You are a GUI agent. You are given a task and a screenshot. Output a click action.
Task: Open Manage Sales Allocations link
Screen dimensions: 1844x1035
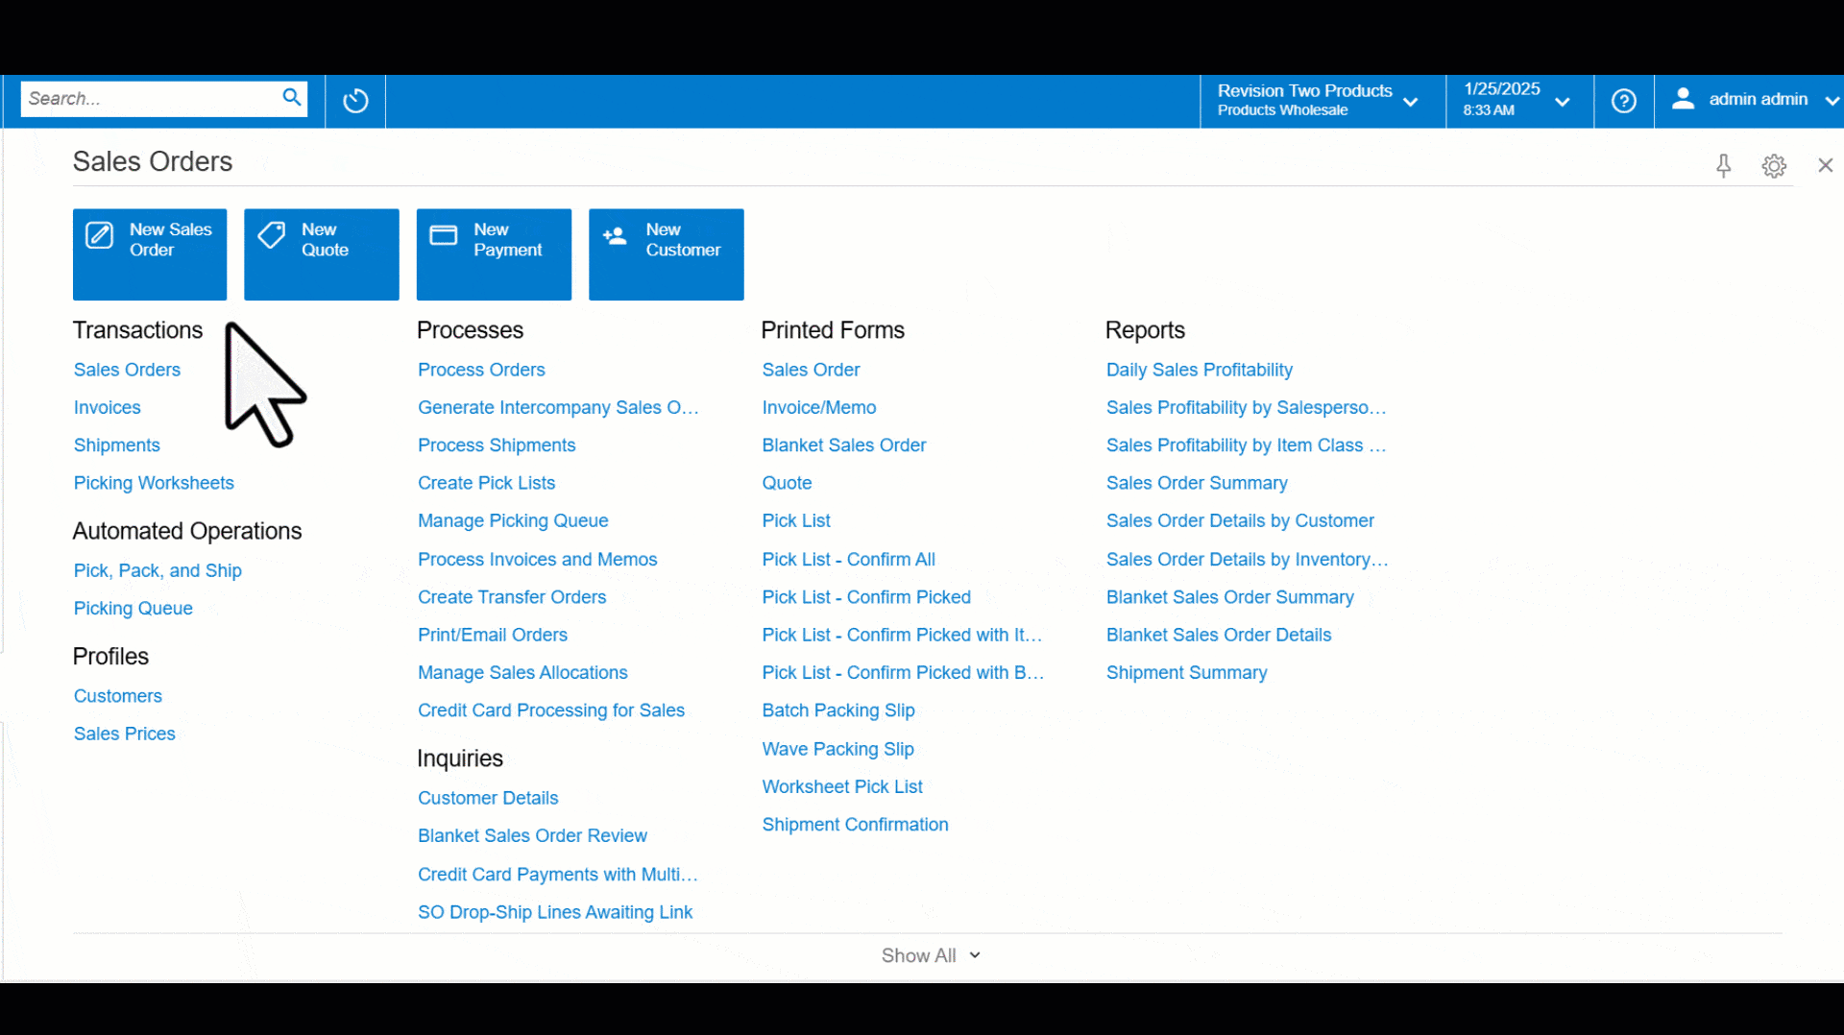pyautogui.click(x=522, y=673)
